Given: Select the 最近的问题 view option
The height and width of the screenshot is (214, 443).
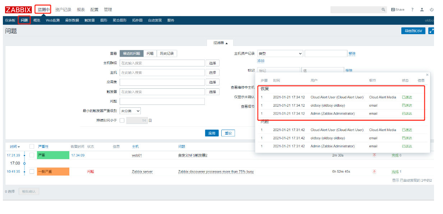Looking at the screenshot, I should coord(131,53).
